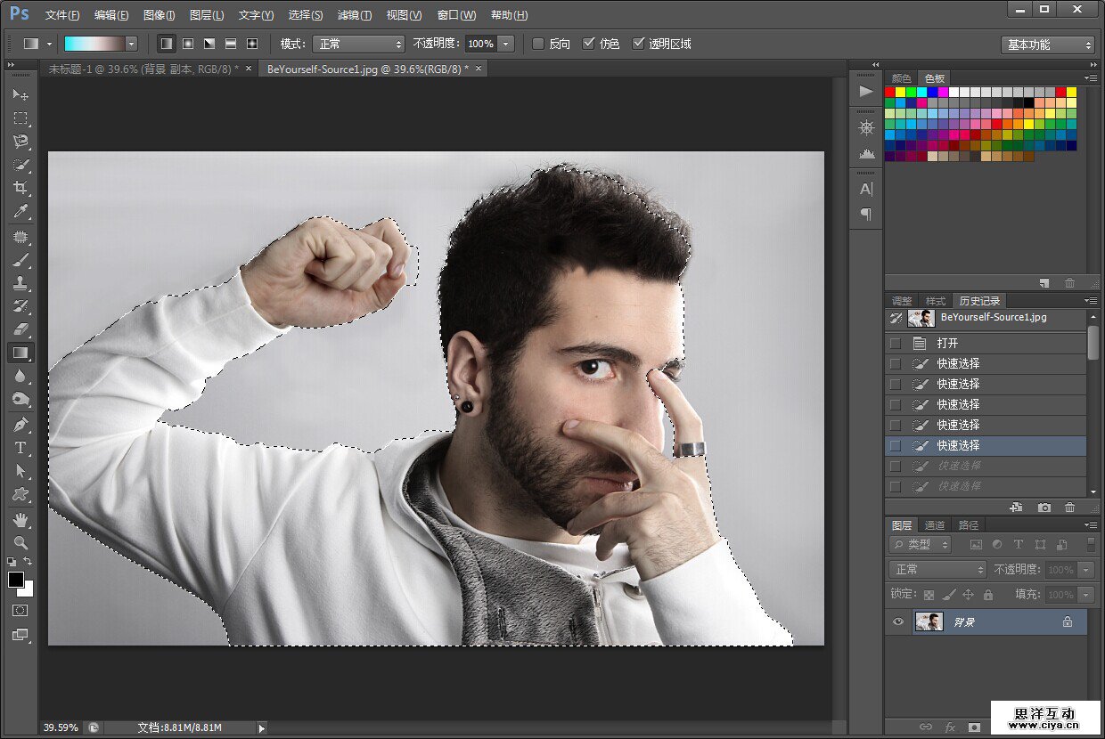Select the Horizontal Type tool
Viewport: 1105px width, 739px height.
(20, 448)
